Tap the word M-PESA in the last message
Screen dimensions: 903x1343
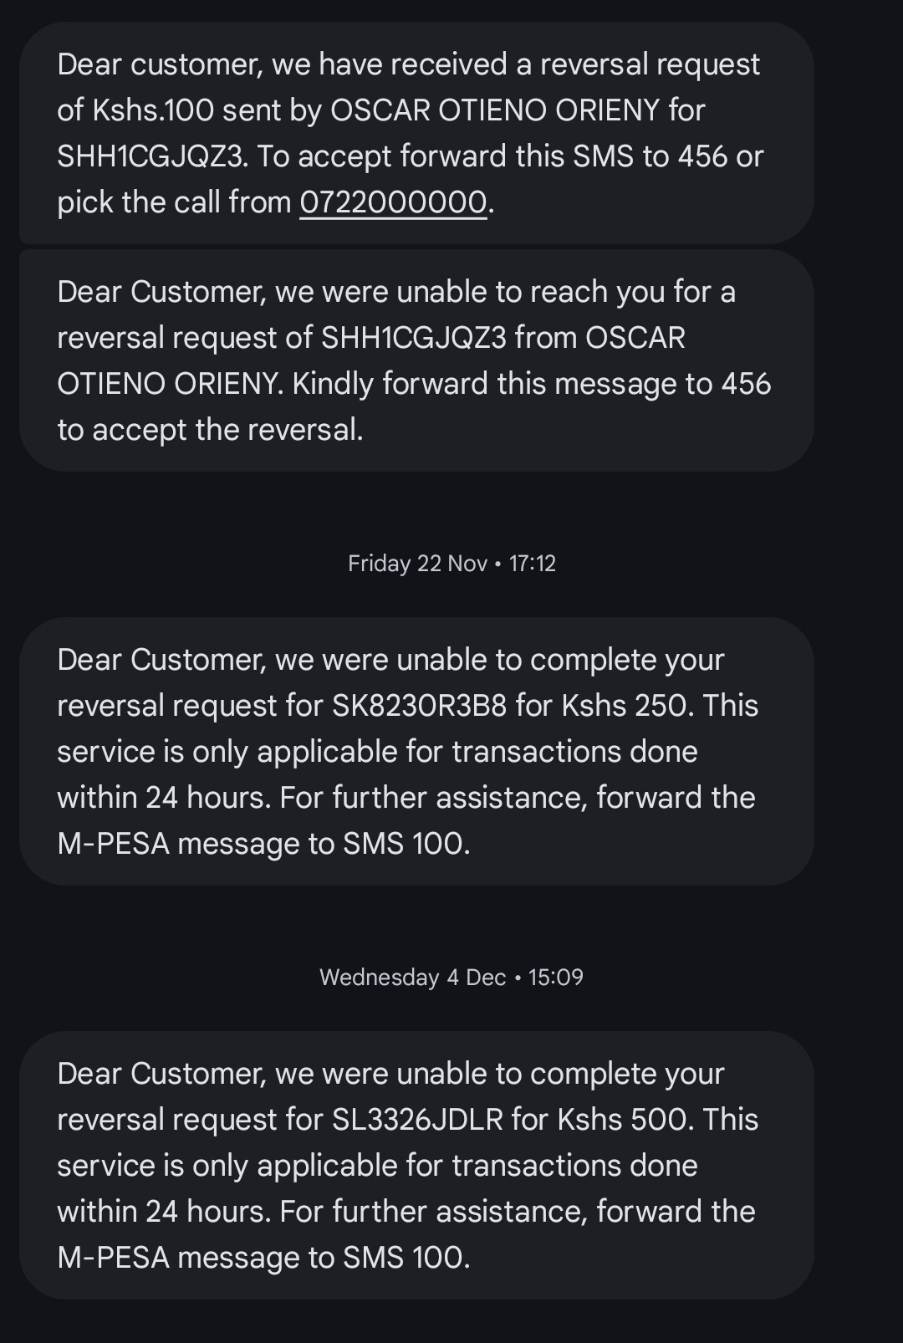coord(113,1258)
